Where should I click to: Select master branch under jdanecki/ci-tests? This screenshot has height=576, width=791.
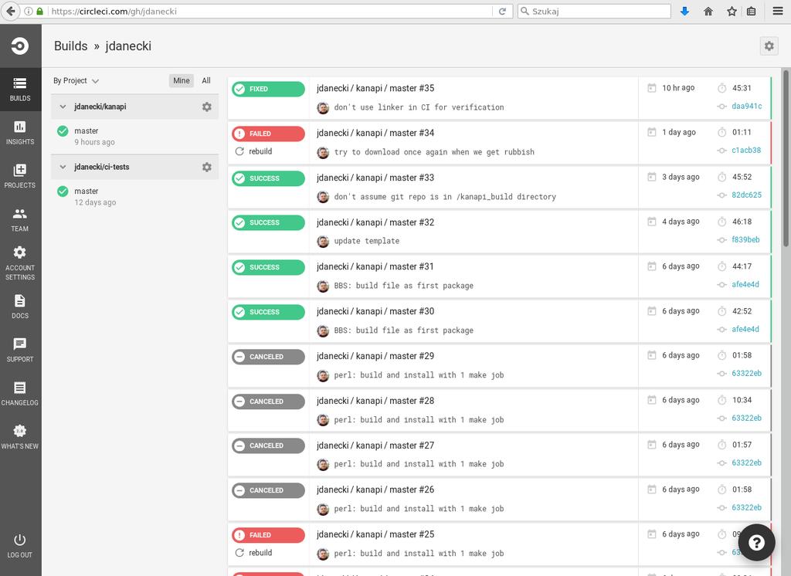(87, 191)
